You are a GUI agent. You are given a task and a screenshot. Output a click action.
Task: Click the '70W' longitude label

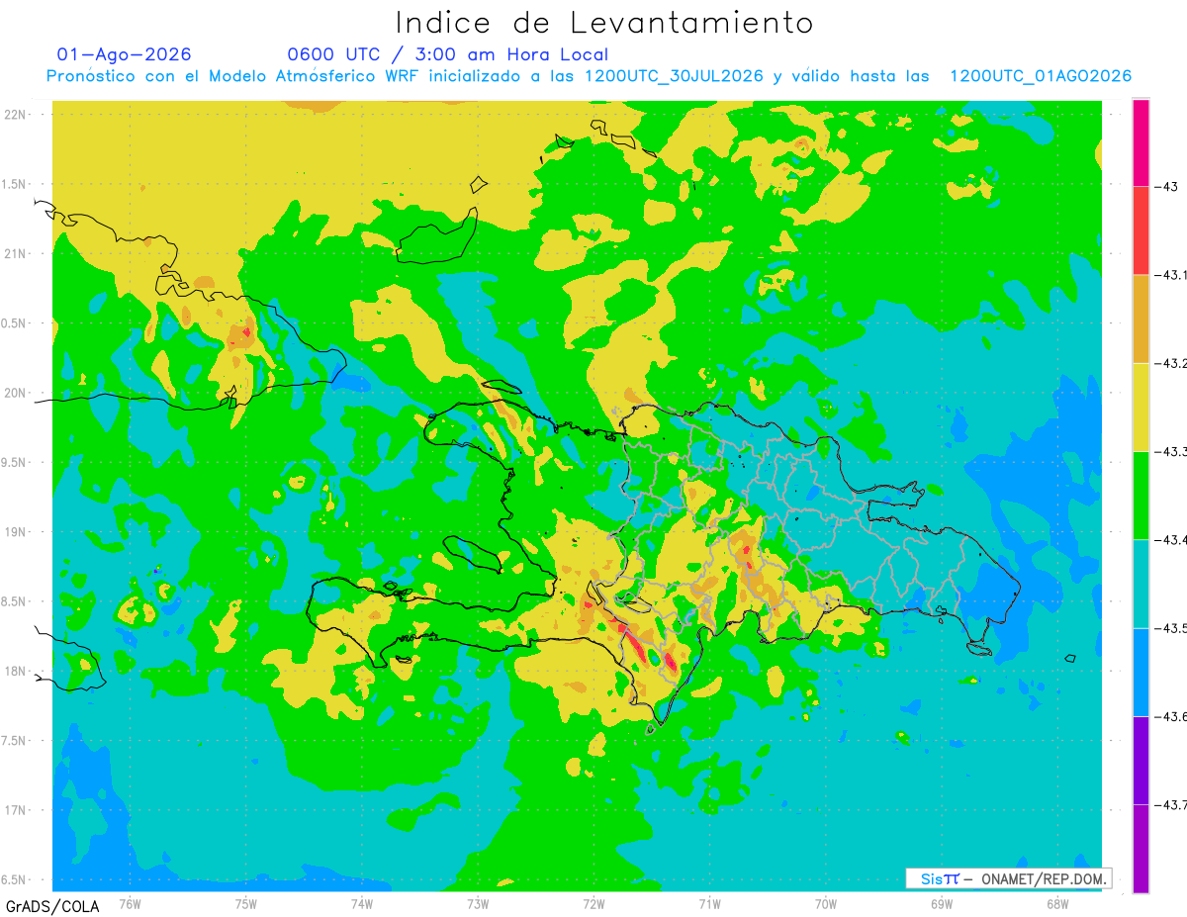click(x=825, y=903)
